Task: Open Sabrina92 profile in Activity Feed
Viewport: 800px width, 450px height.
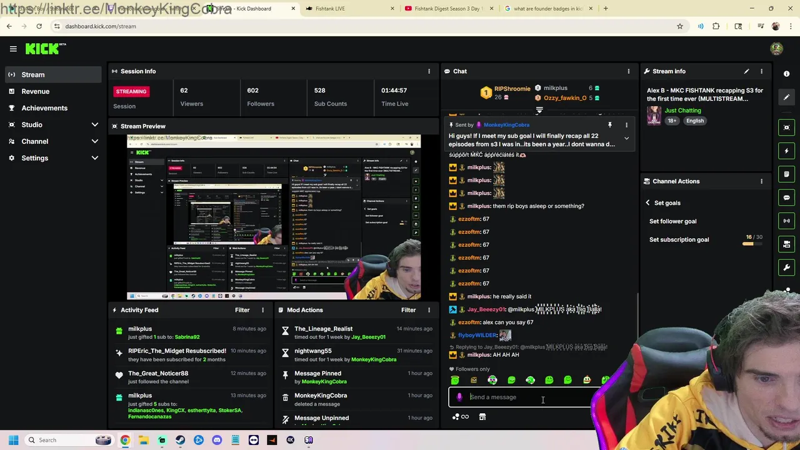Action: 187,337
